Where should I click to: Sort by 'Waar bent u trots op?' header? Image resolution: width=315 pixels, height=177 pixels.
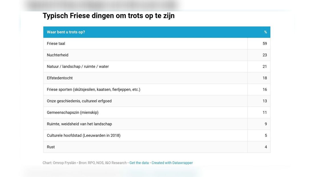point(66,32)
